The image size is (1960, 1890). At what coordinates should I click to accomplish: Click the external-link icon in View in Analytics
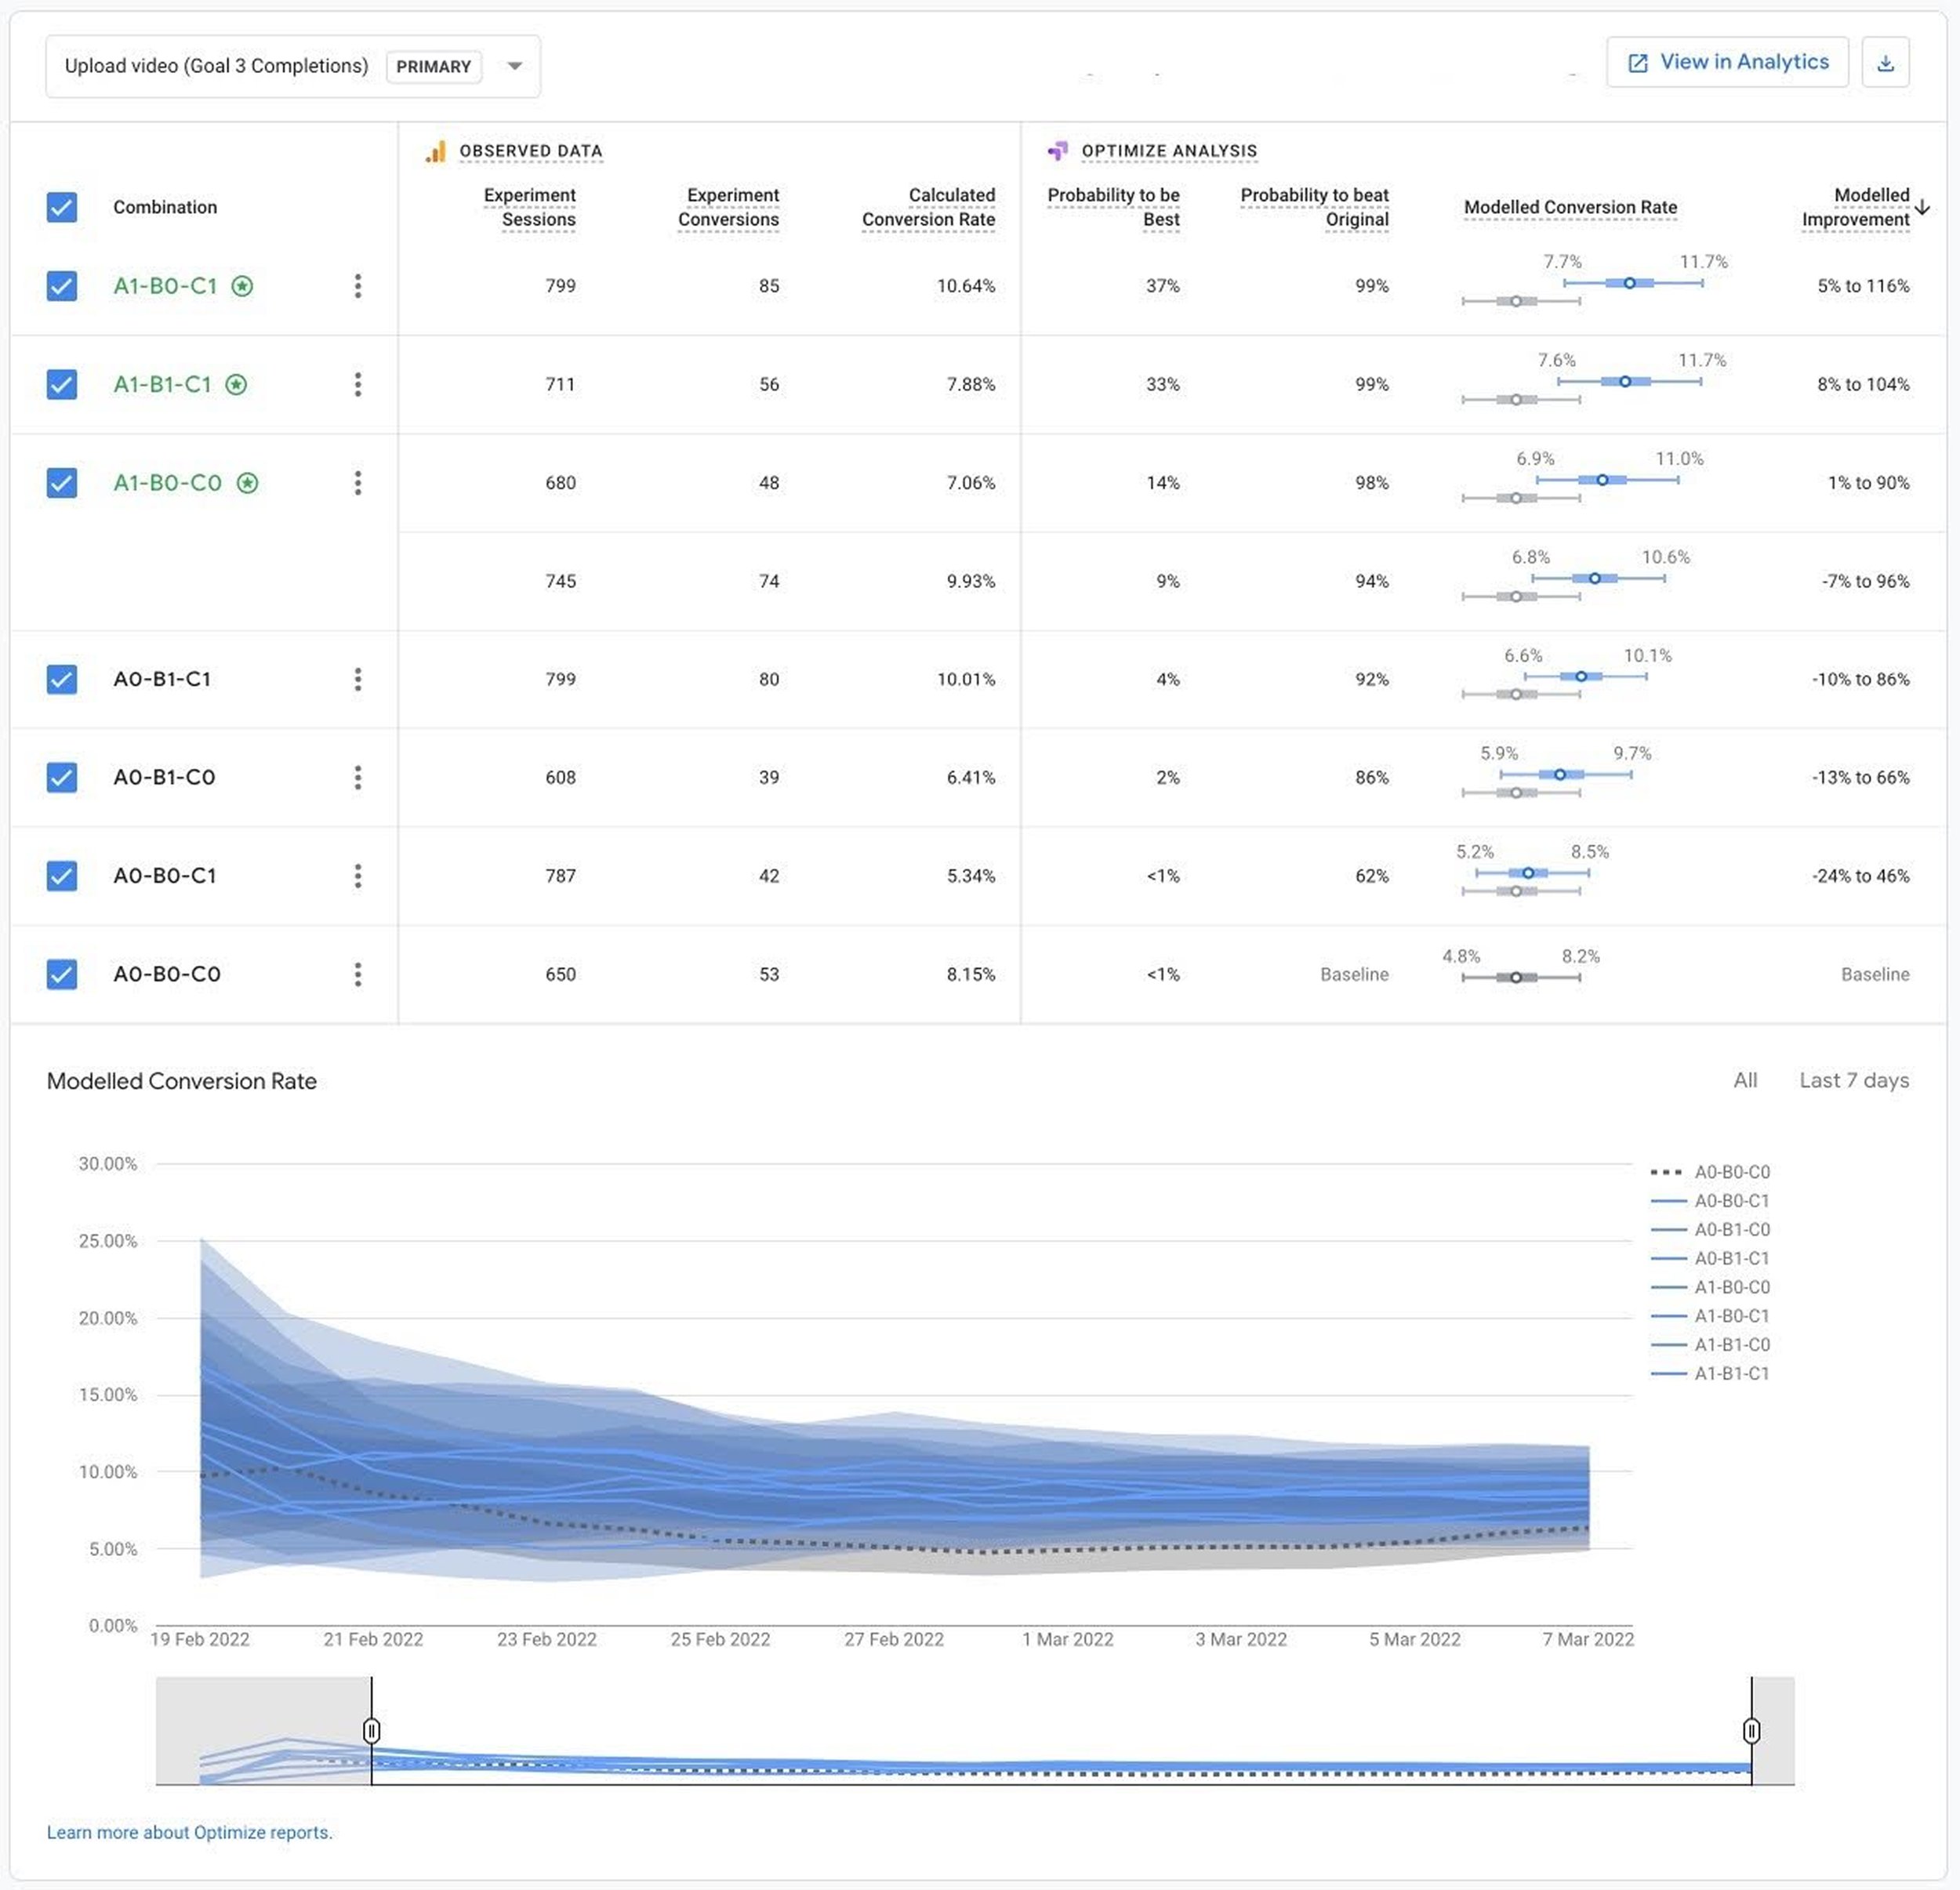coord(1637,62)
